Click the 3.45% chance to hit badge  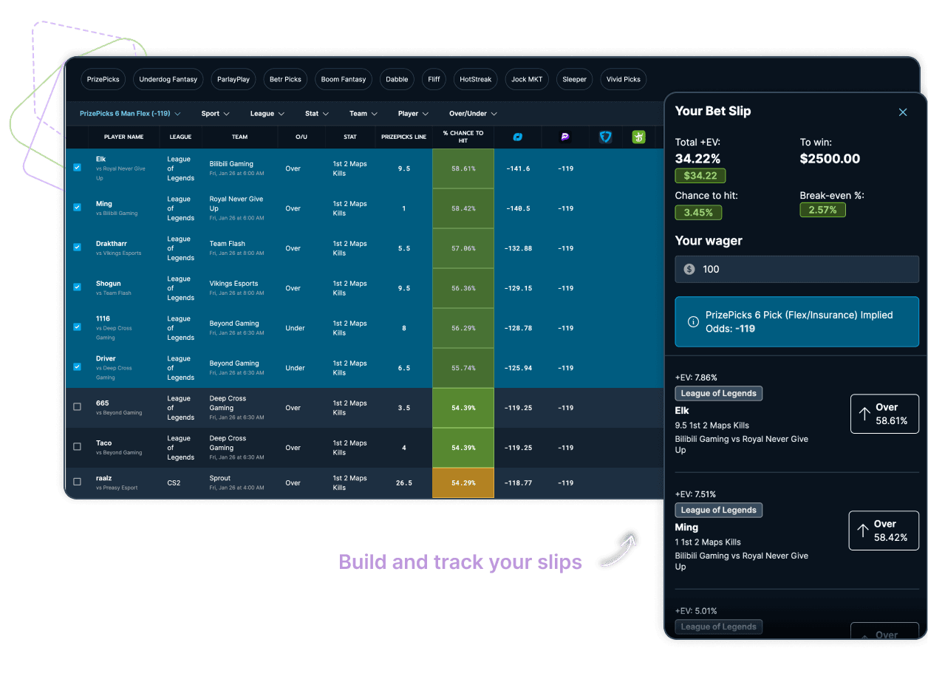coord(698,212)
